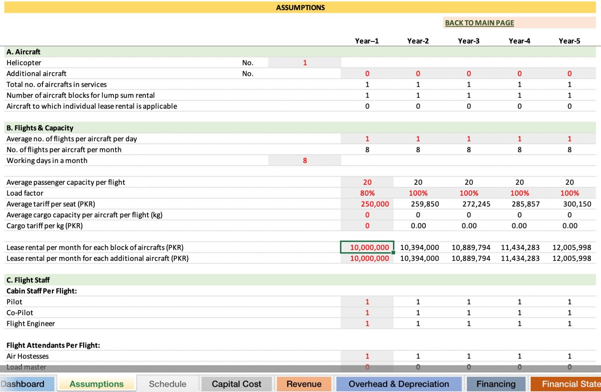Select Year-5 Average tariff value 300,150

tap(577, 204)
